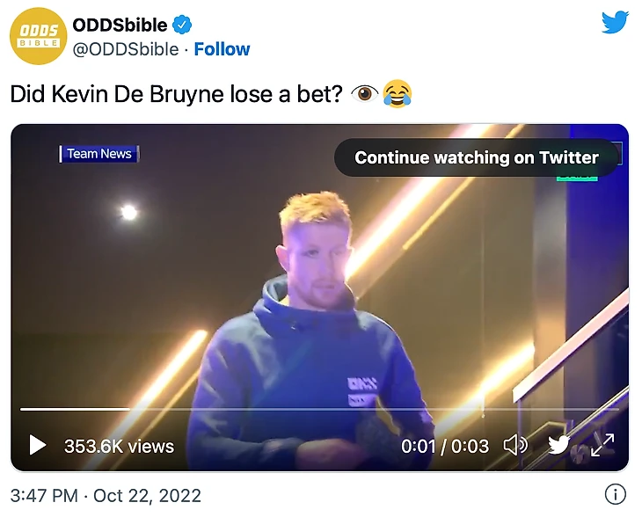Viewport: 642px width, 517px height.
Task: Follow the ODDSbible account
Action: 222,49
